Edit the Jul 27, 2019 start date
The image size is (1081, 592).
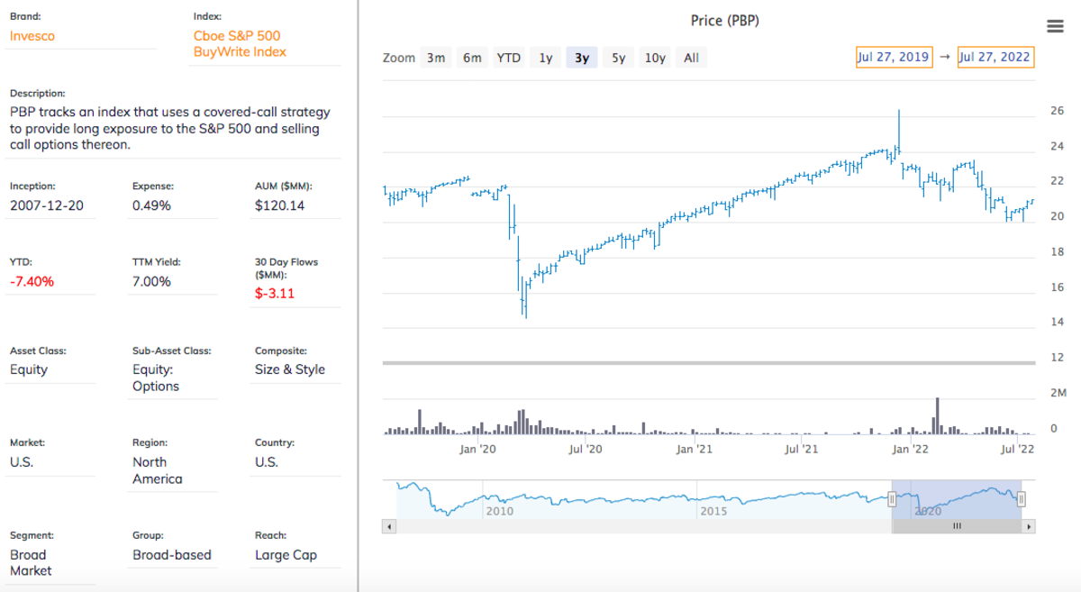[894, 57]
